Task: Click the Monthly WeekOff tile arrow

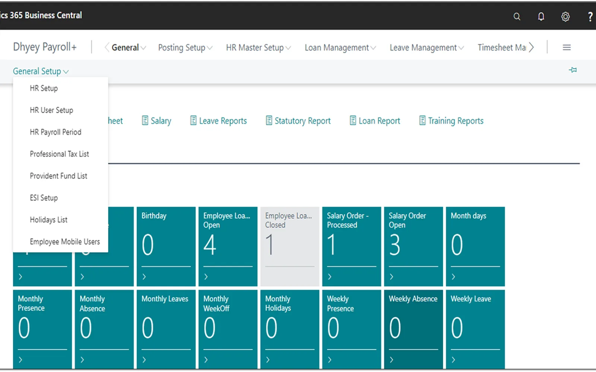Action: (x=206, y=360)
